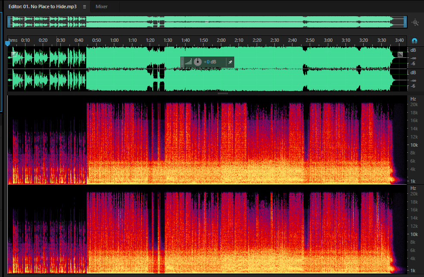The image size is (424, 277).
Task: Click the top channel waveform display
Action: pyautogui.click(x=207, y=57)
